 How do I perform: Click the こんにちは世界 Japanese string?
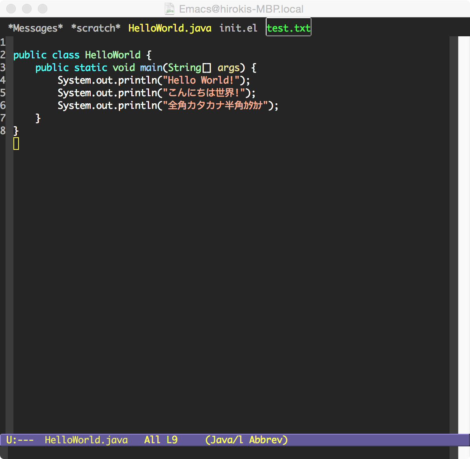(205, 93)
